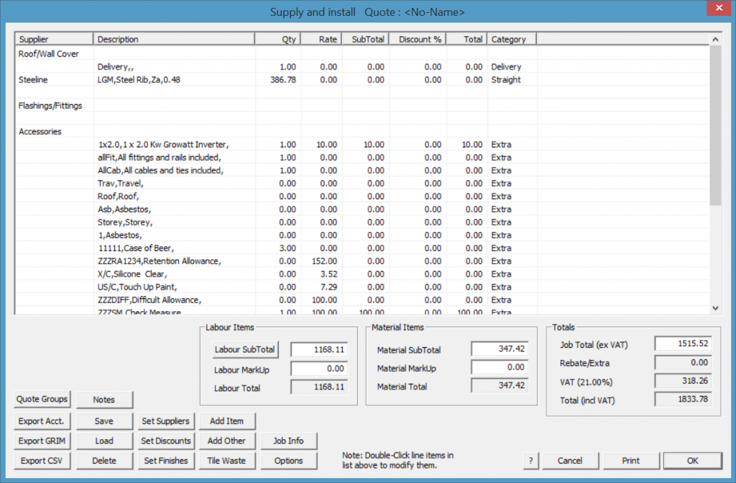Export the quote as GRIM
The height and width of the screenshot is (483, 736).
tap(42, 441)
